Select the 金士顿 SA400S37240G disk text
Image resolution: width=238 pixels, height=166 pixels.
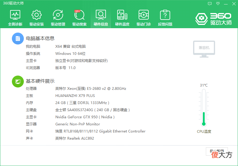coord(93,110)
